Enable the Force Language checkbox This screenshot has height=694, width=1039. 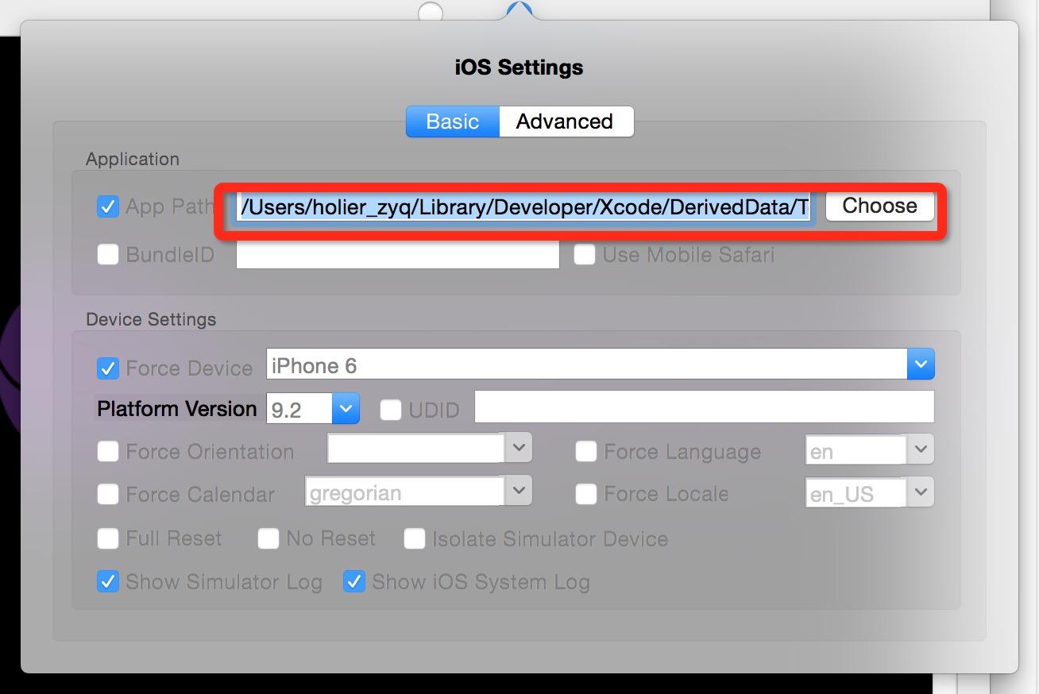(585, 451)
